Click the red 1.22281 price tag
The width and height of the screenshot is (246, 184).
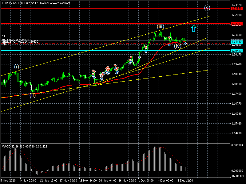[x=237, y=24]
